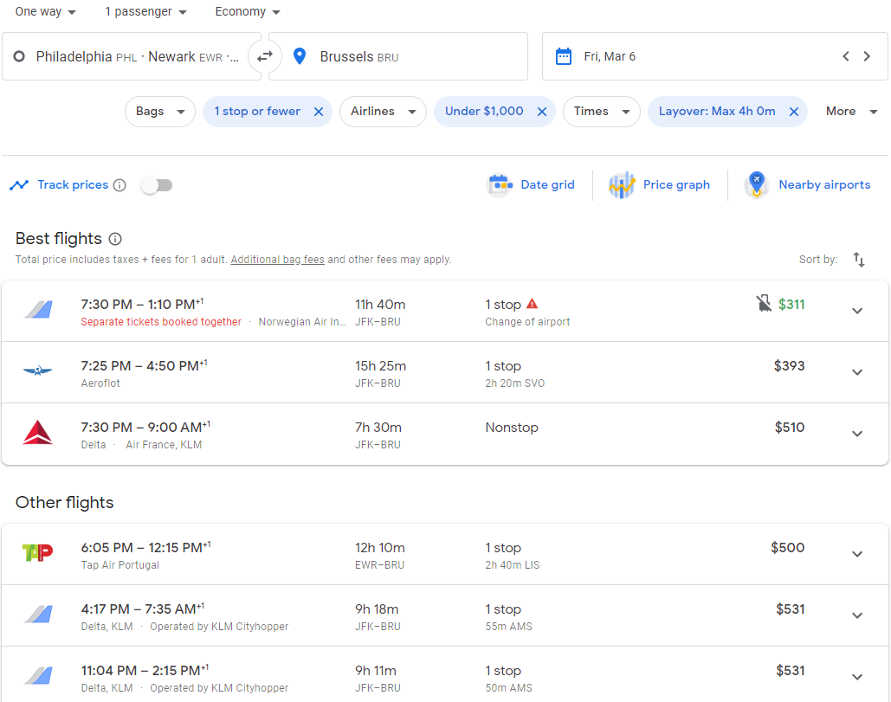The width and height of the screenshot is (891, 702).
Task: Click the Track prices label
Action: (x=73, y=185)
